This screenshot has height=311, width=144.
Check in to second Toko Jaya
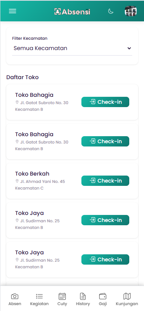pos(105,259)
